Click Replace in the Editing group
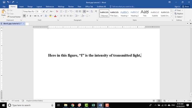This screenshot has height=108, width=192. click(x=179, y=13)
